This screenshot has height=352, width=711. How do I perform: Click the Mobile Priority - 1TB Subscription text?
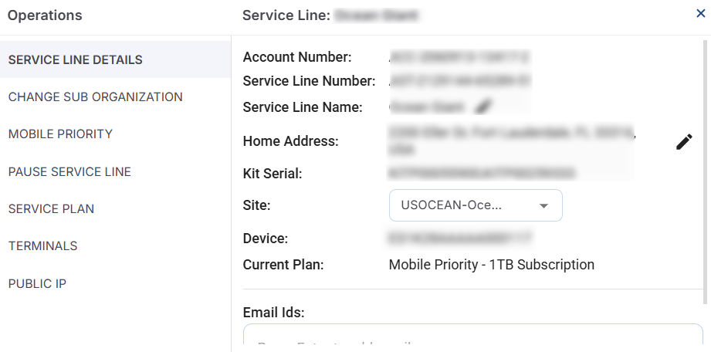coord(491,265)
